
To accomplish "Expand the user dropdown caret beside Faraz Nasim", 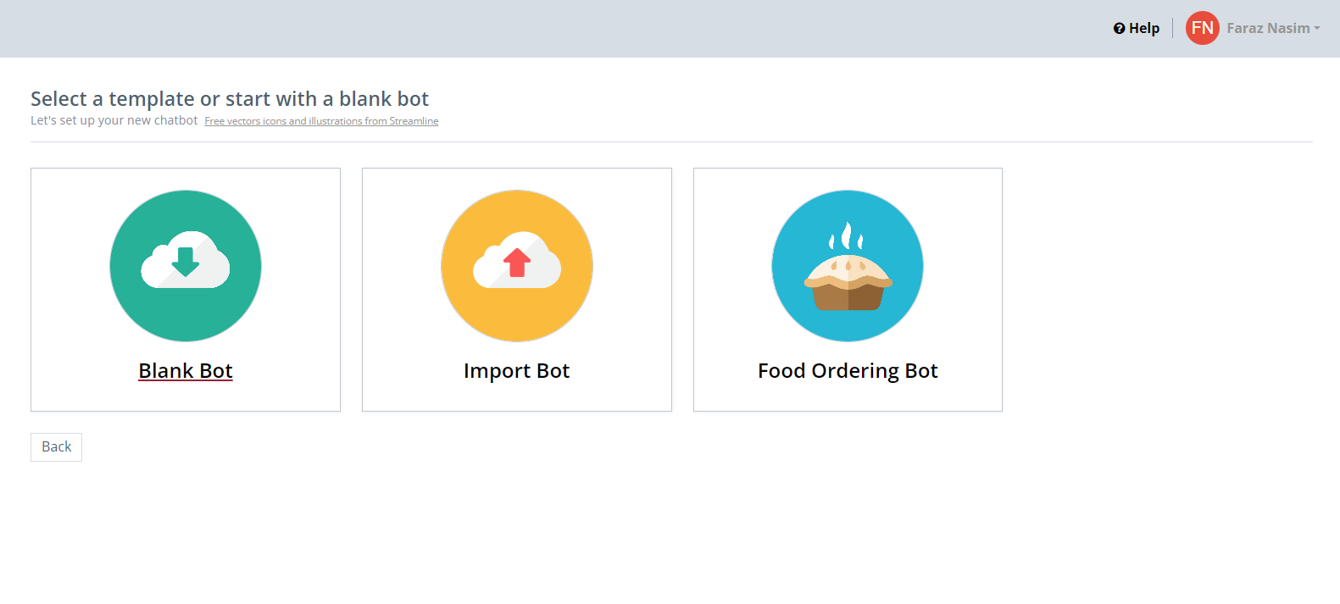I will [x=1317, y=29].
